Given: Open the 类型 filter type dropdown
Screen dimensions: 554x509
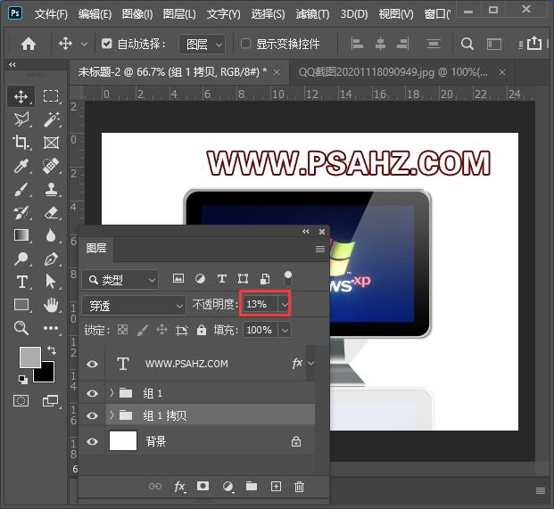Looking at the screenshot, I should click(x=120, y=280).
